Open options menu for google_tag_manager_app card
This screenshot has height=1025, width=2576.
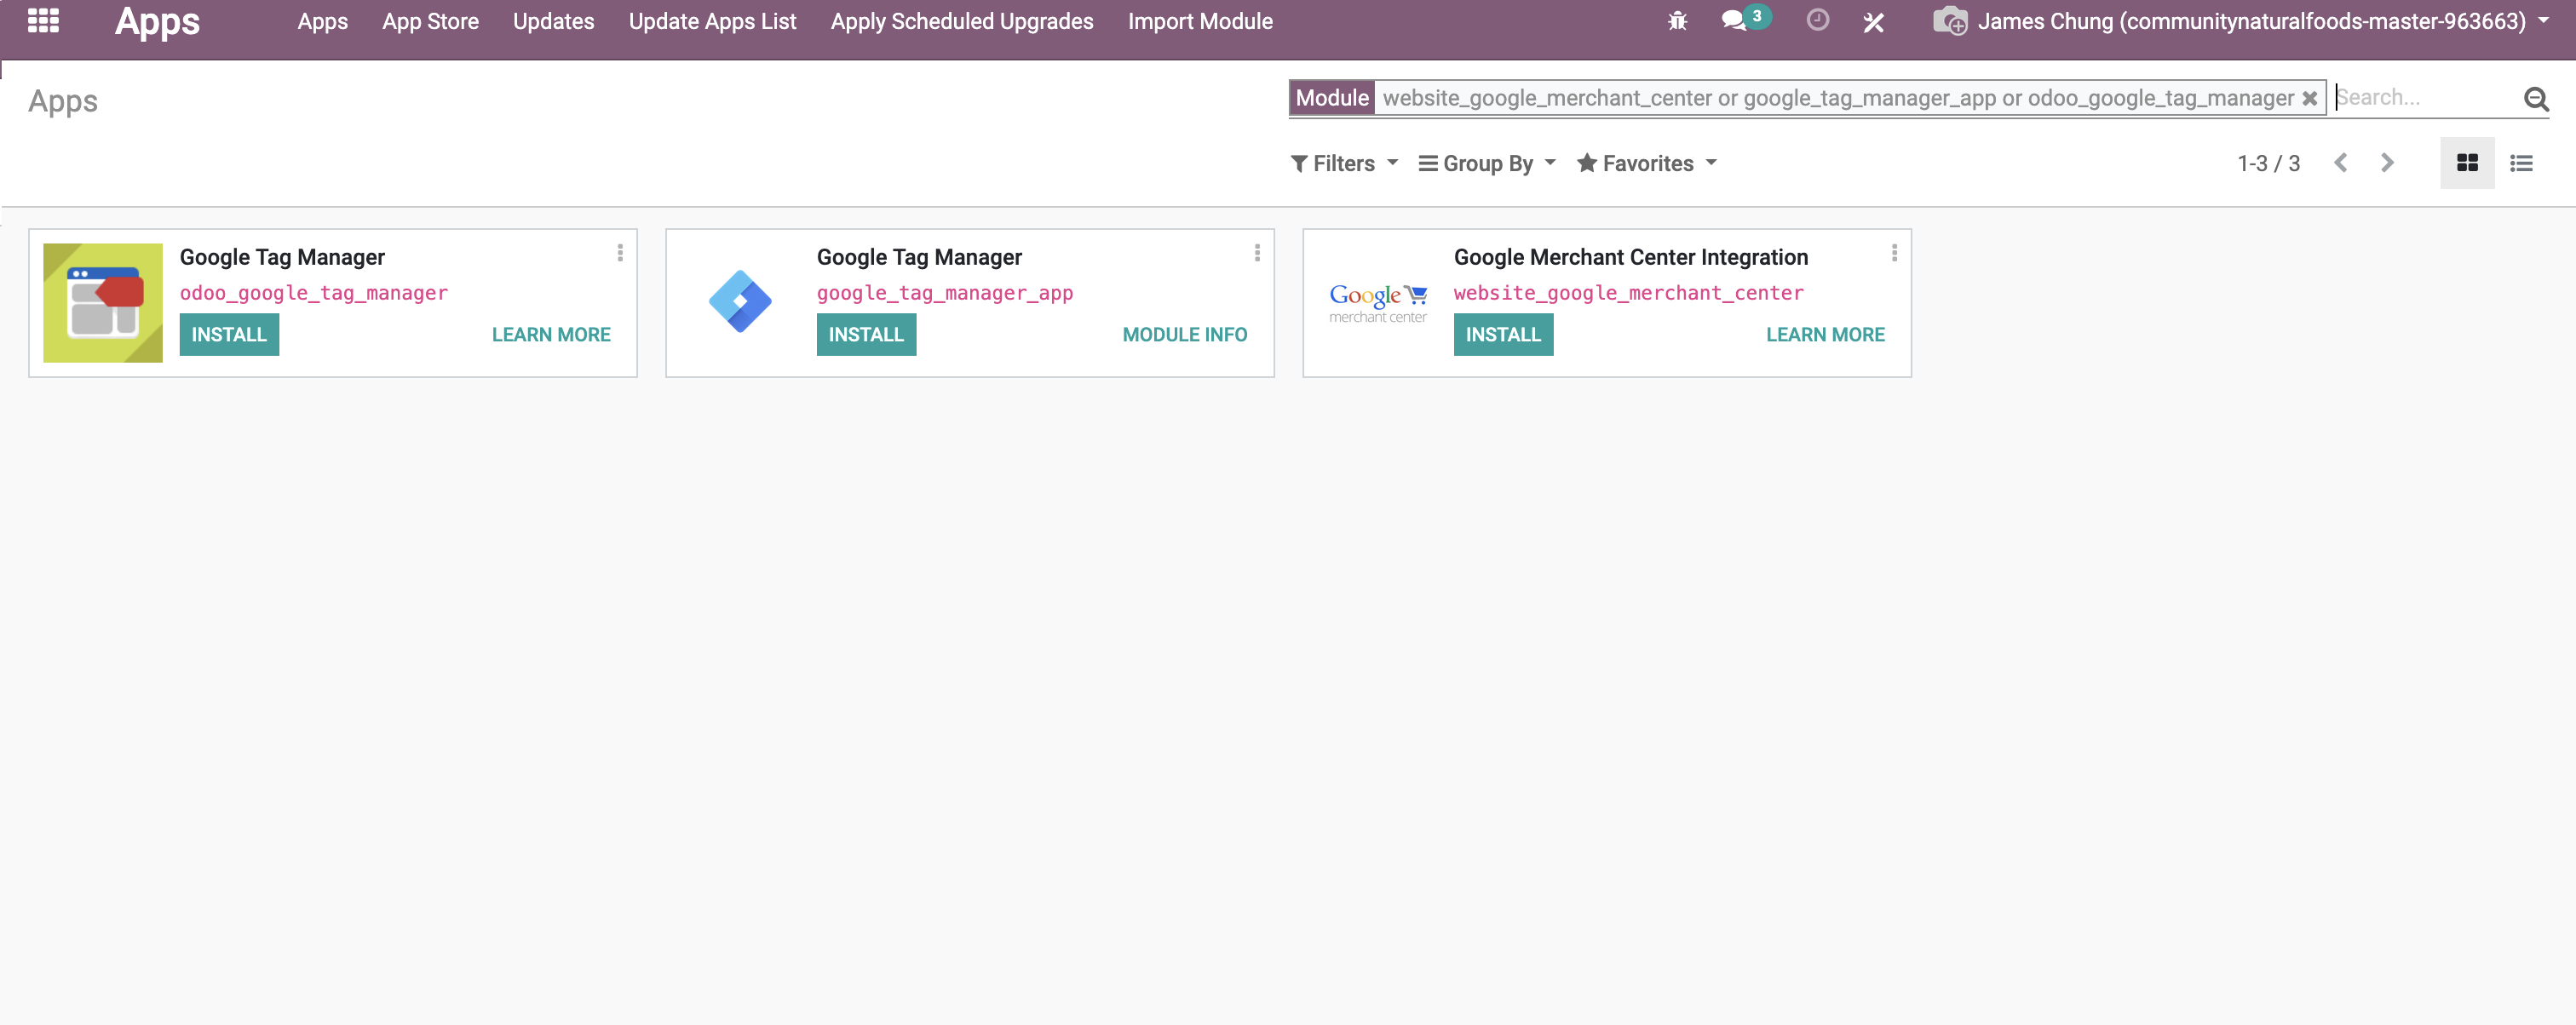point(1257,253)
